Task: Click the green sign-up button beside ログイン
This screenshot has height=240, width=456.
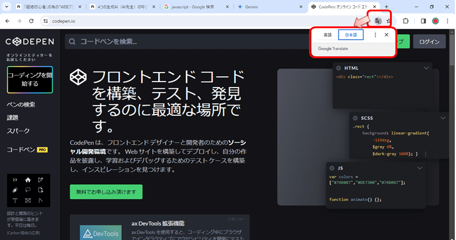Action: 403,42
